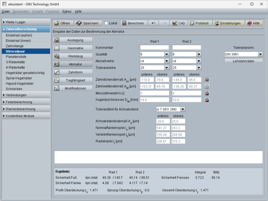Image resolution: width=268 pixels, height=201 pixels.
Task: Click Kommentar input field for Rad 1
Action: point(154,47)
